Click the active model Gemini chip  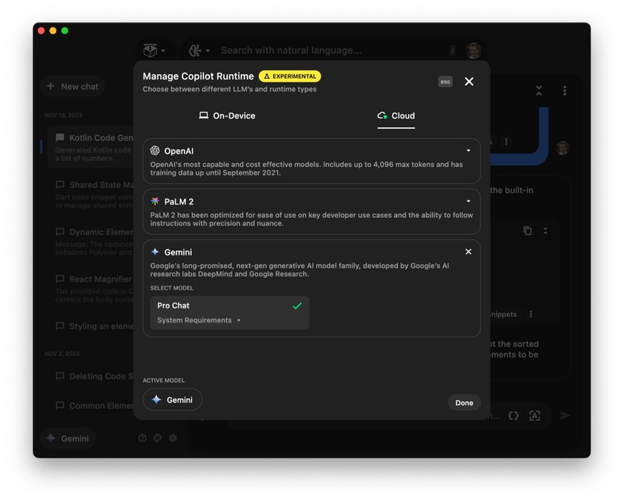coord(172,400)
